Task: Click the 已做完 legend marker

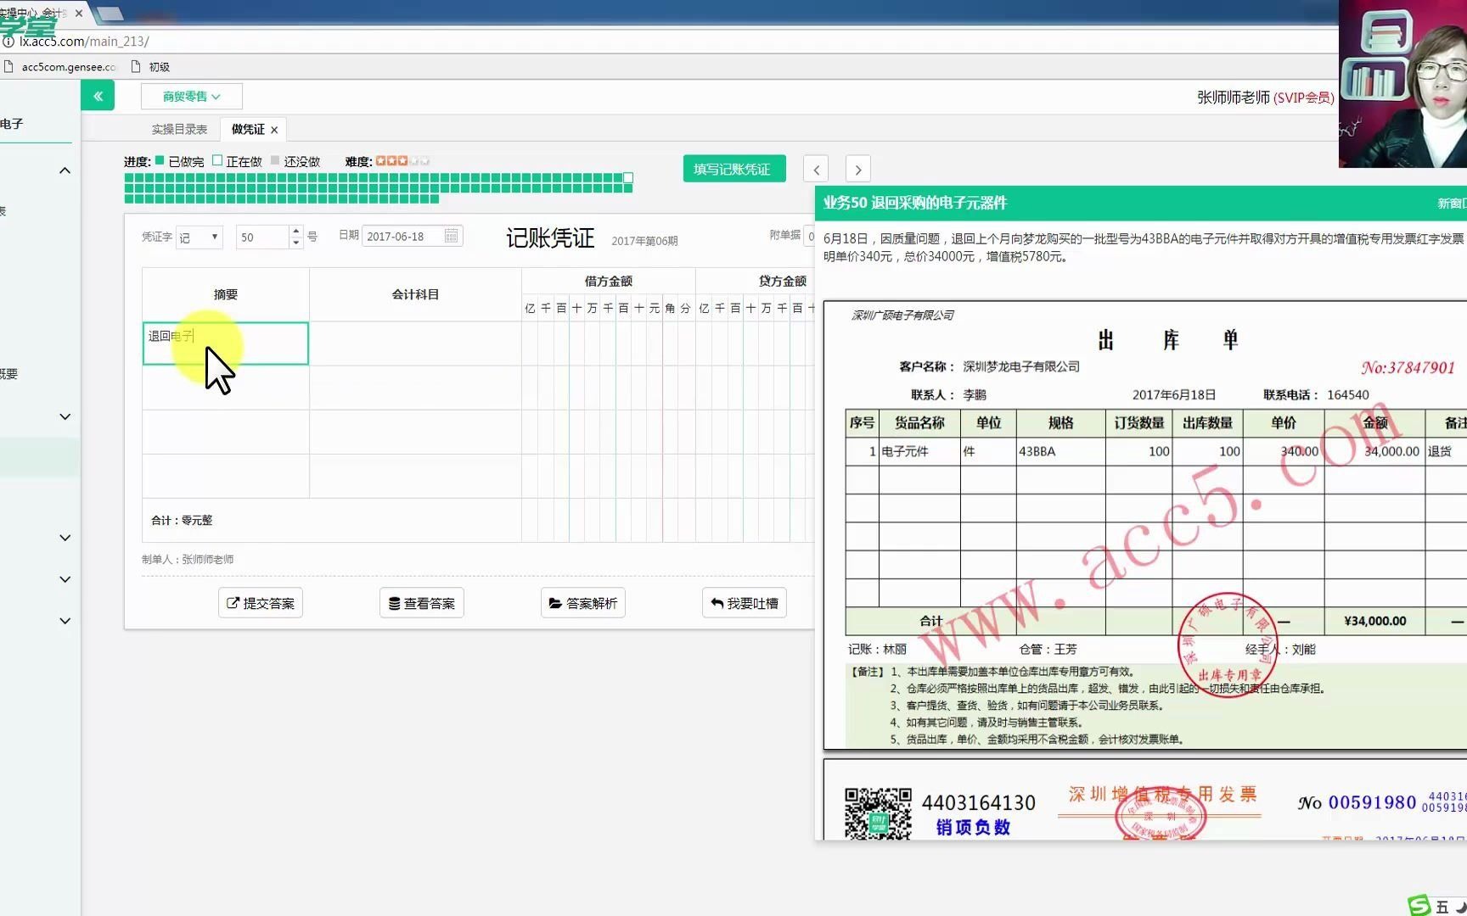Action: pos(160,160)
